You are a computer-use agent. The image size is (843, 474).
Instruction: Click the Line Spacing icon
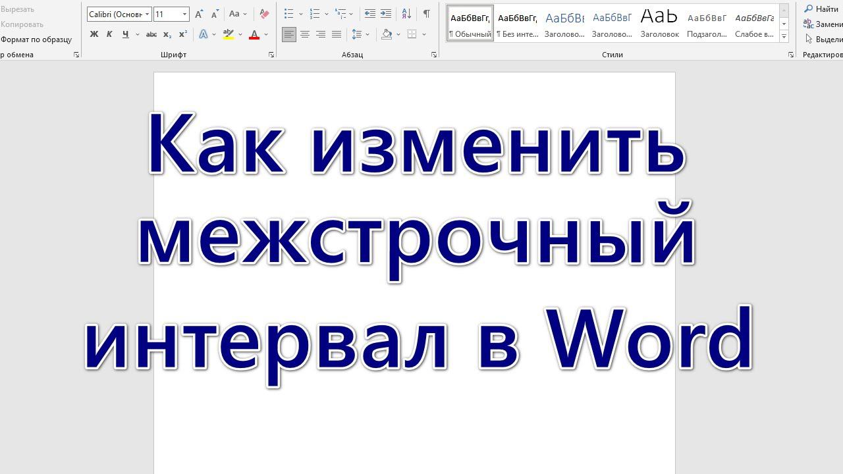pyautogui.click(x=356, y=34)
